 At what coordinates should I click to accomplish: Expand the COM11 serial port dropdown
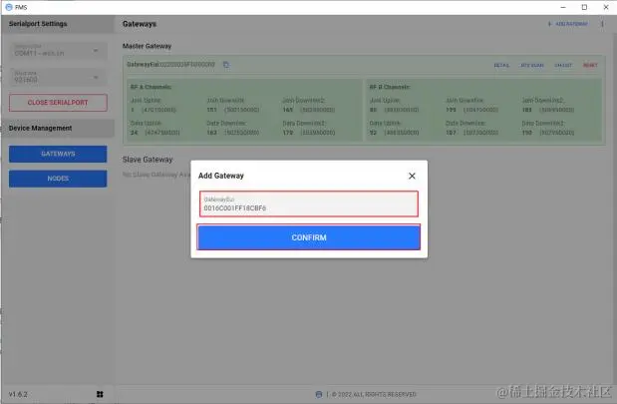[58, 51]
